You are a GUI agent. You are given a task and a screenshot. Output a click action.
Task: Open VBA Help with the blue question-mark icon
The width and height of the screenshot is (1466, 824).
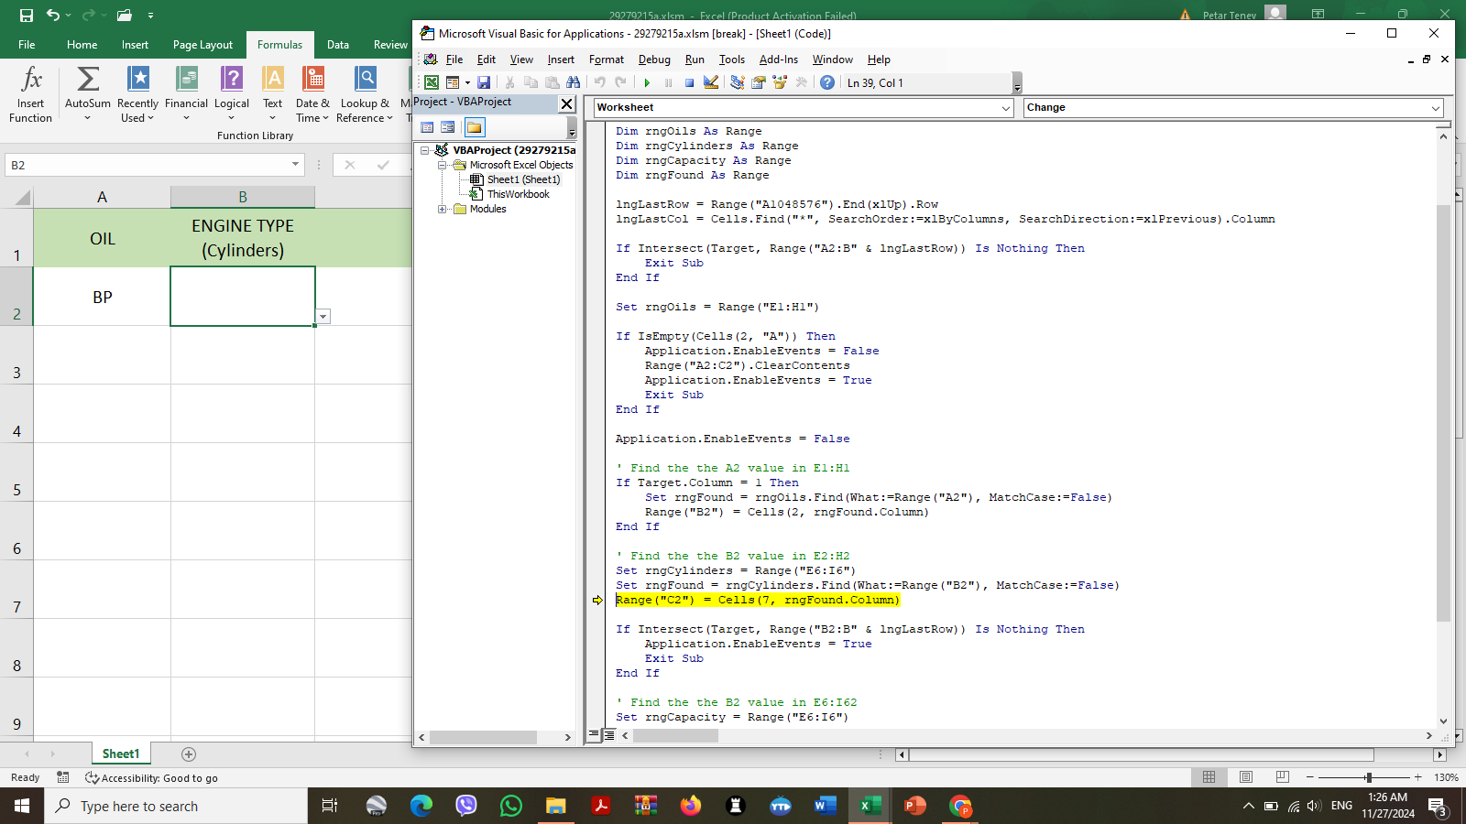pos(827,82)
